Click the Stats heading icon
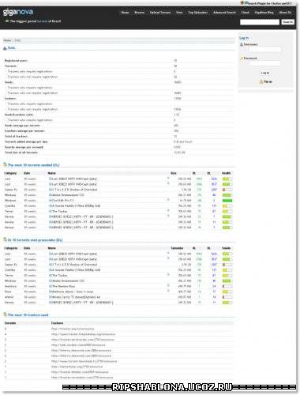This screenshot has height=395, width=300. (5, 48)
